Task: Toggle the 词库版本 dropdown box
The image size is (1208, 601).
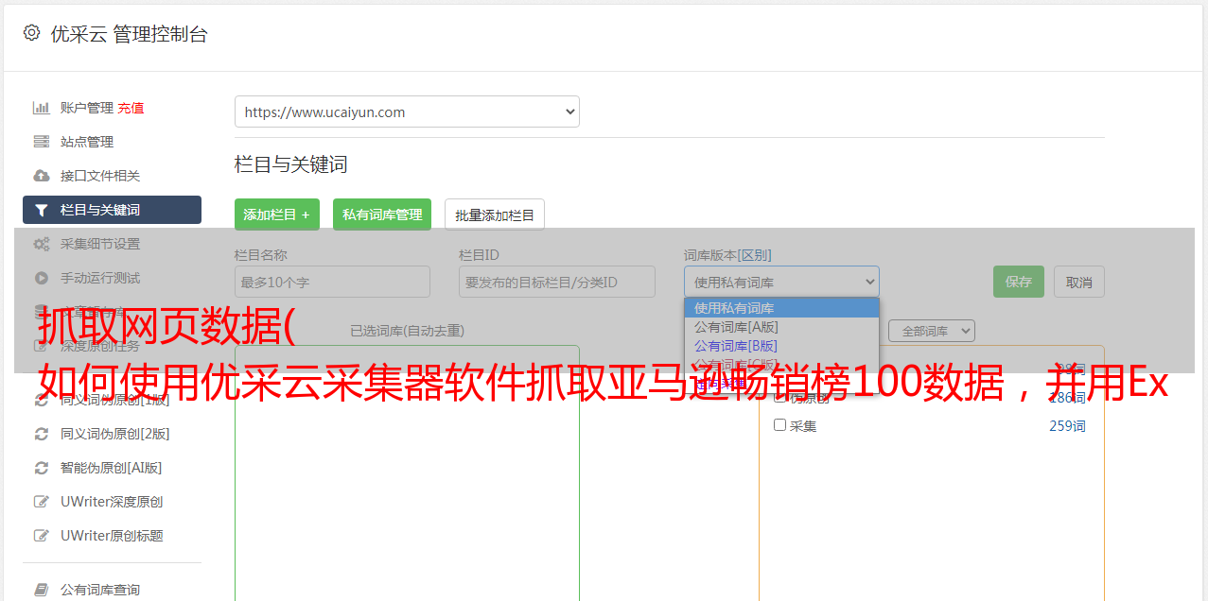Action: (x=781, y=282)
